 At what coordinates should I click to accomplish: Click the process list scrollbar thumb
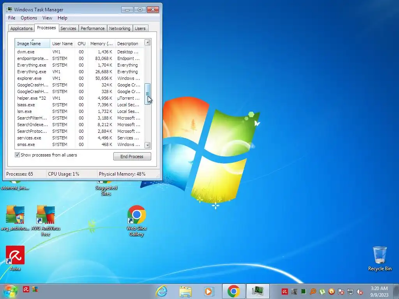147,94
